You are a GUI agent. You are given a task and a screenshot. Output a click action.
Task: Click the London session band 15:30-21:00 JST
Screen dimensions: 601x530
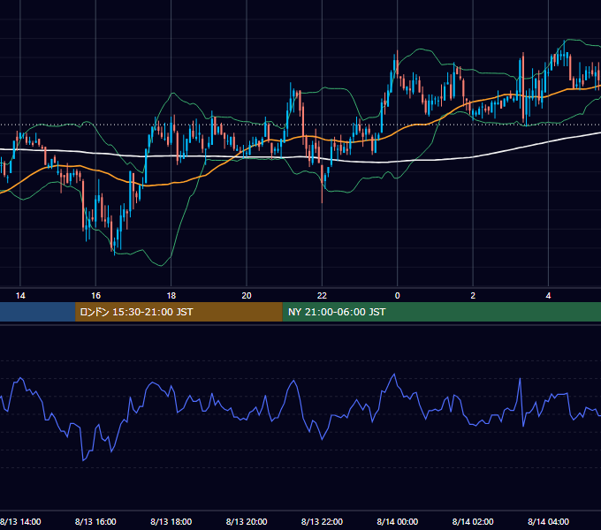(179, 312)
